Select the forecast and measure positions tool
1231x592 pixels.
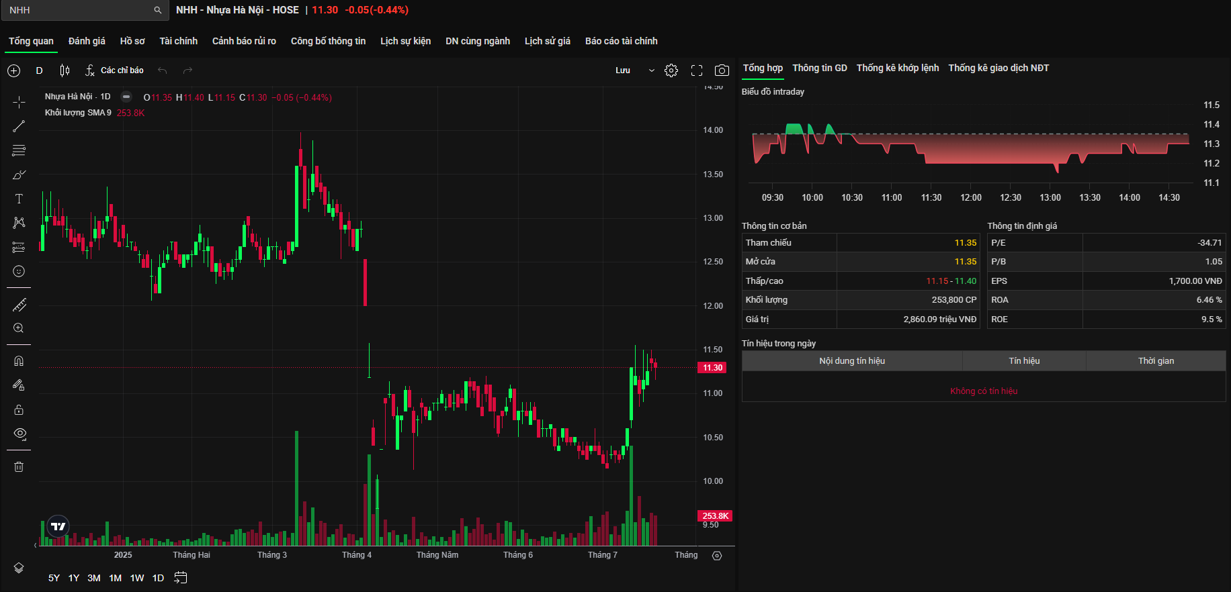19,247
